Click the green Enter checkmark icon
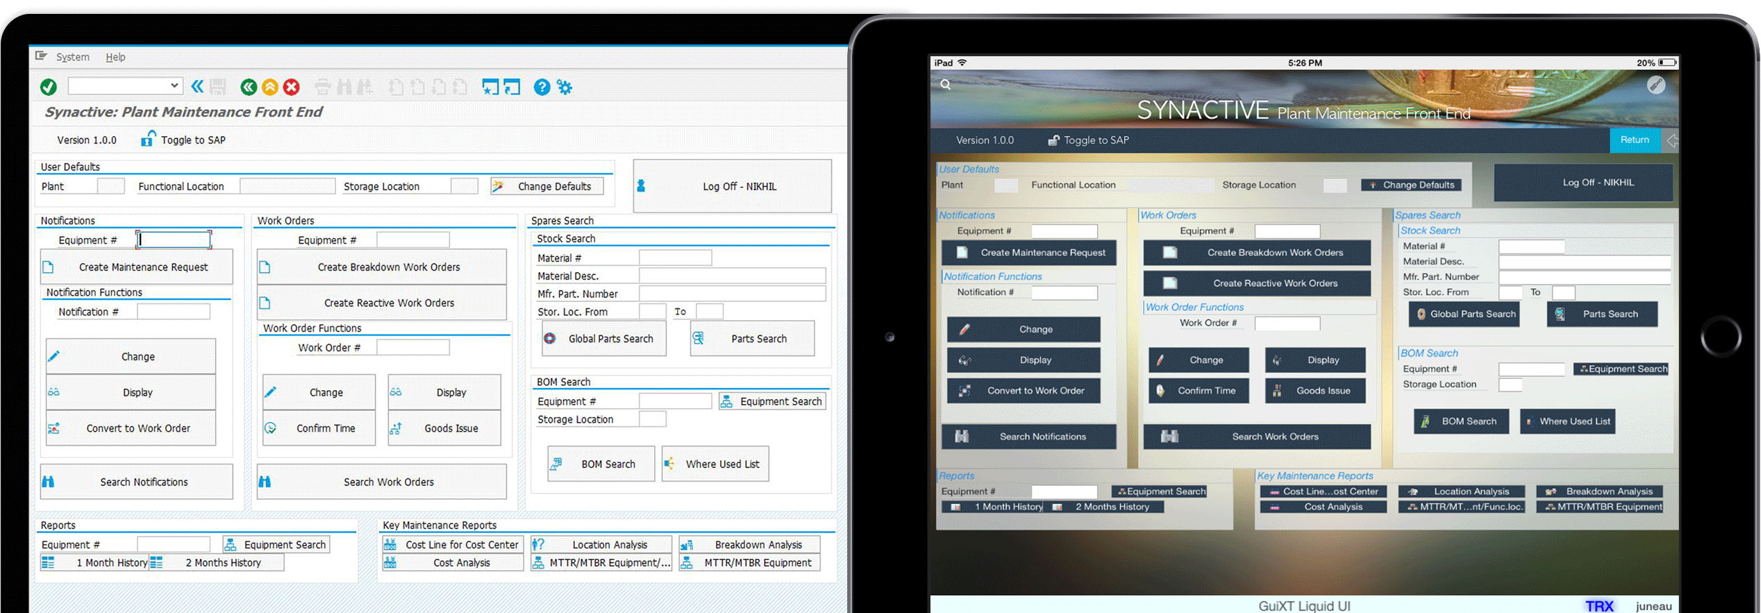This screenshot has width=1761, height=613. coord(49,87)
